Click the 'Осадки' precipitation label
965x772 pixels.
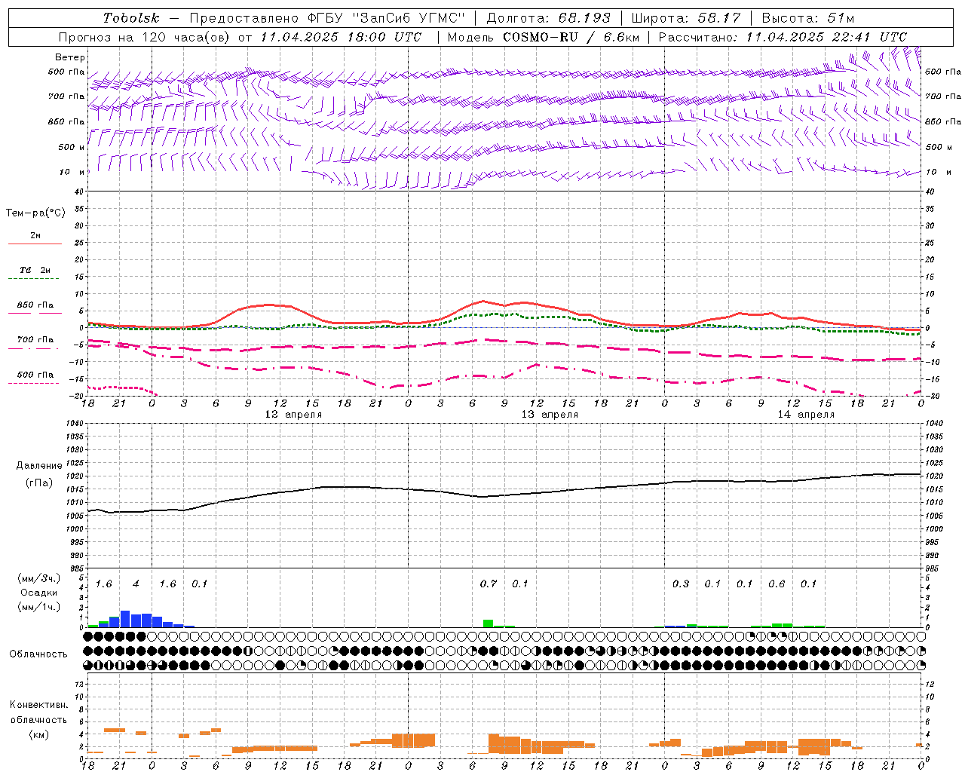(39, 593)
